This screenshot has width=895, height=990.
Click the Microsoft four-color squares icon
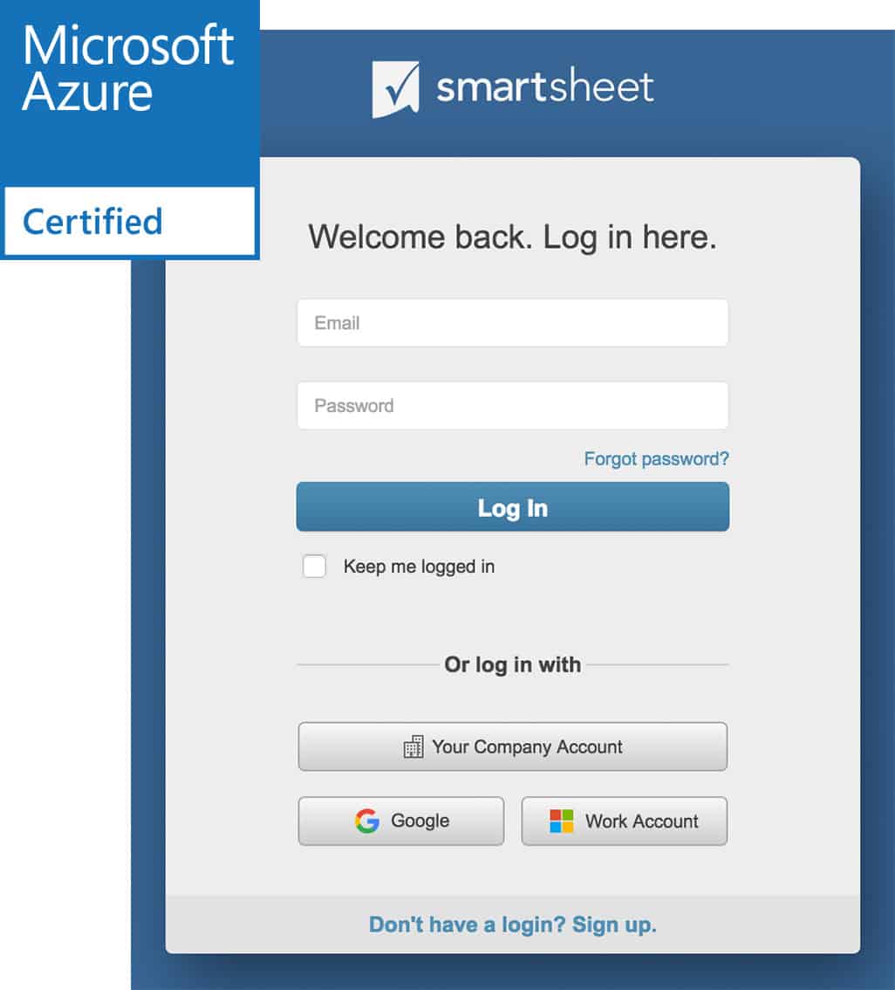[562, 821]
